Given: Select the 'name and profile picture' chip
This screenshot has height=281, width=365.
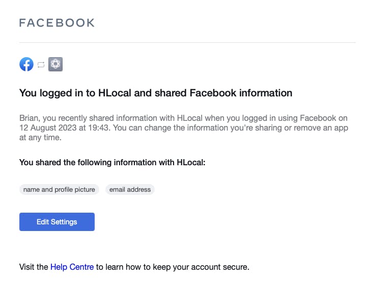Looking at the screenshot, I should pyautogui.click(x=59, y=190).
